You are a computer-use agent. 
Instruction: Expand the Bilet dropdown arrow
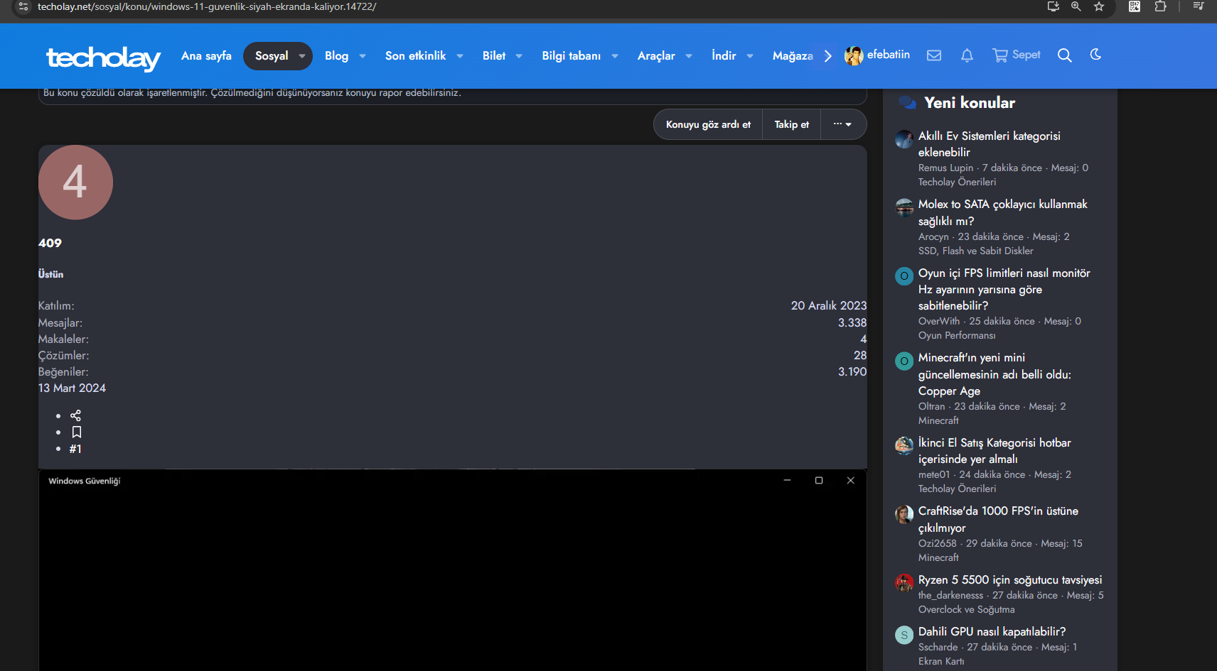(519, 56)
